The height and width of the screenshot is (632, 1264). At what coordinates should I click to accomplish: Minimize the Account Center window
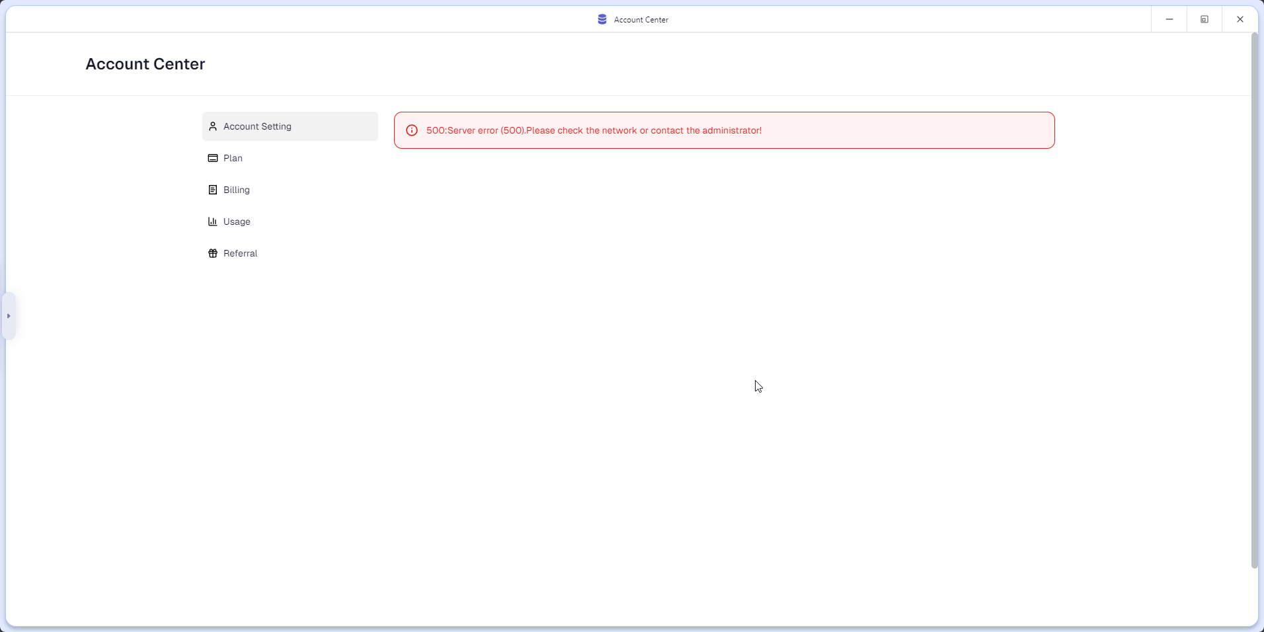[1169, 19]
